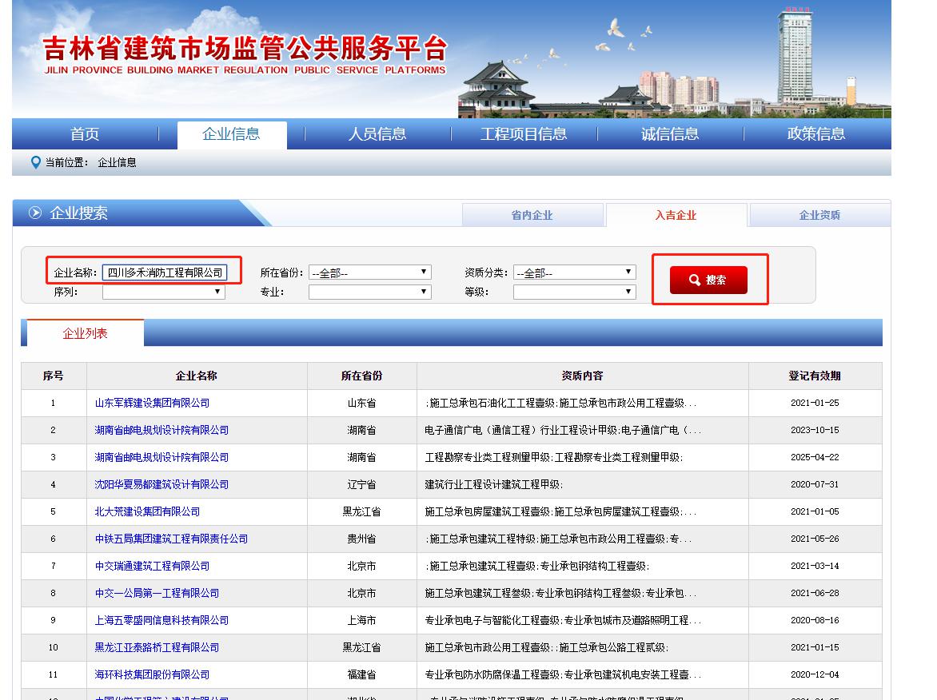
Task: Open the 诚信信息 navigation item
Action: coord(670,134)
